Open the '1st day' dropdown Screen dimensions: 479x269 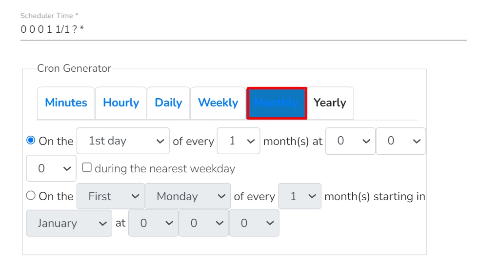pos(123,141)
